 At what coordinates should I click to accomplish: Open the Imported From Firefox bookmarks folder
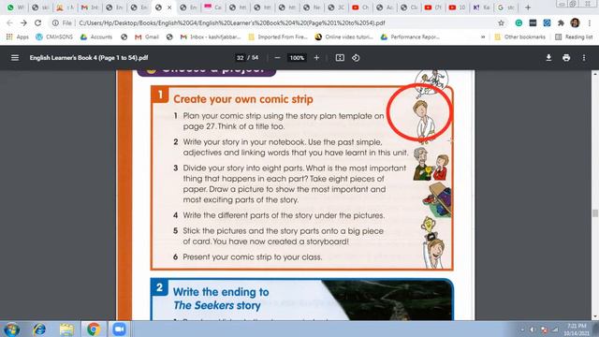[278, 37]
